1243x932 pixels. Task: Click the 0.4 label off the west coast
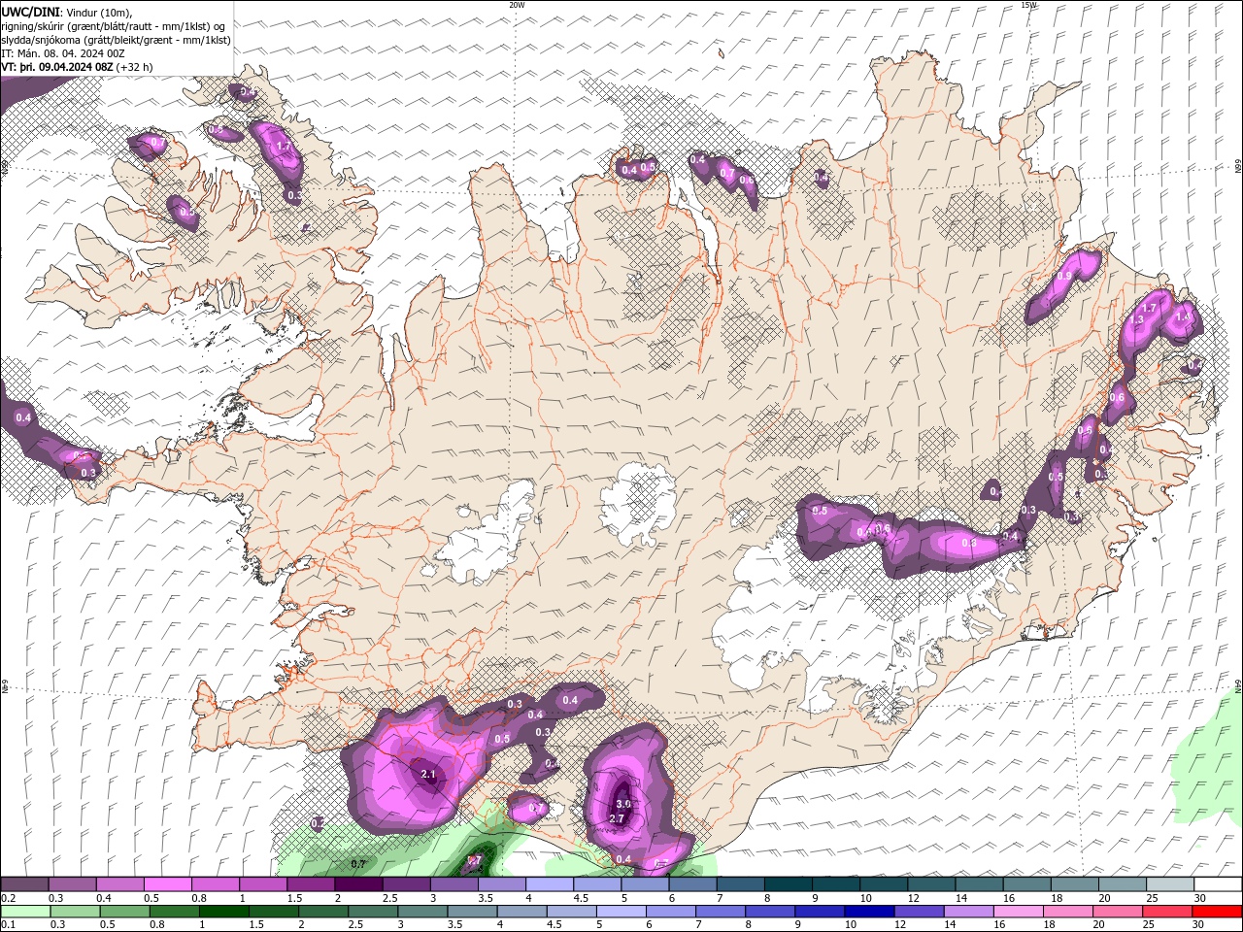coord(23,418)
